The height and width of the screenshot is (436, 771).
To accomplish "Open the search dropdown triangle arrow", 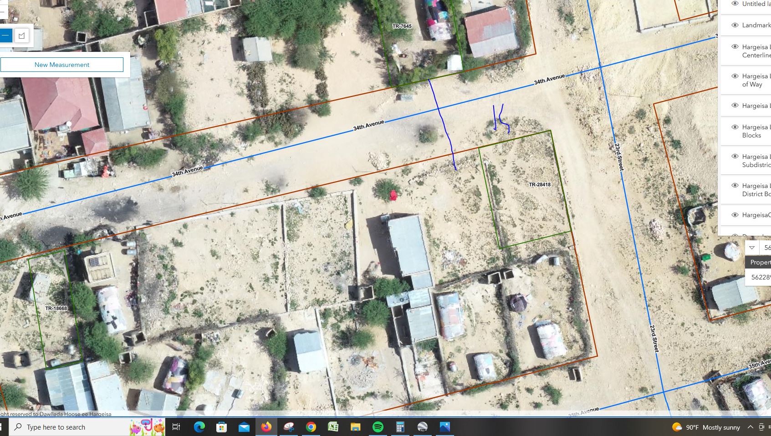I will [x=752, y=248].
